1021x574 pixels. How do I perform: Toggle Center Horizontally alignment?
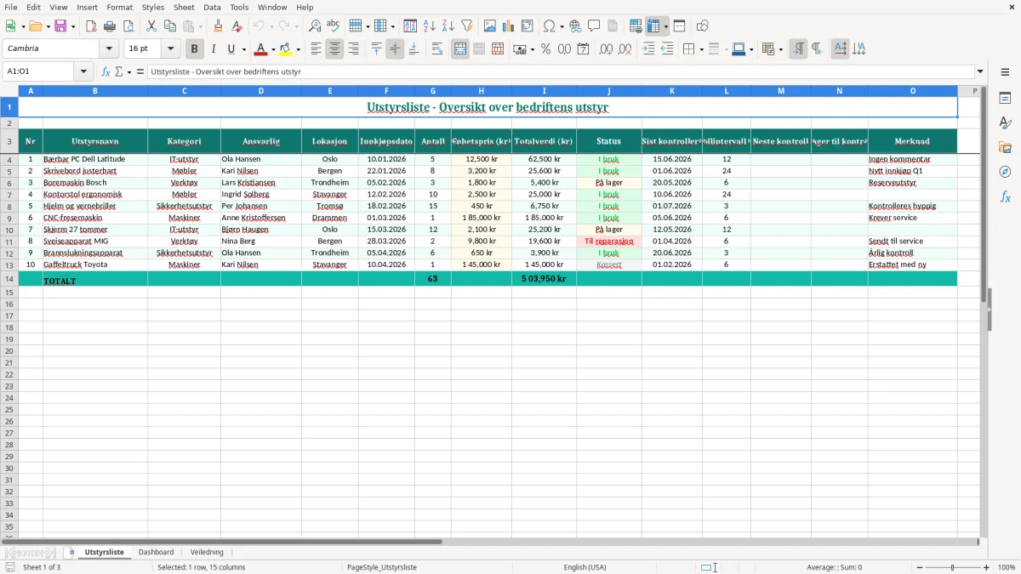[334, 49]
